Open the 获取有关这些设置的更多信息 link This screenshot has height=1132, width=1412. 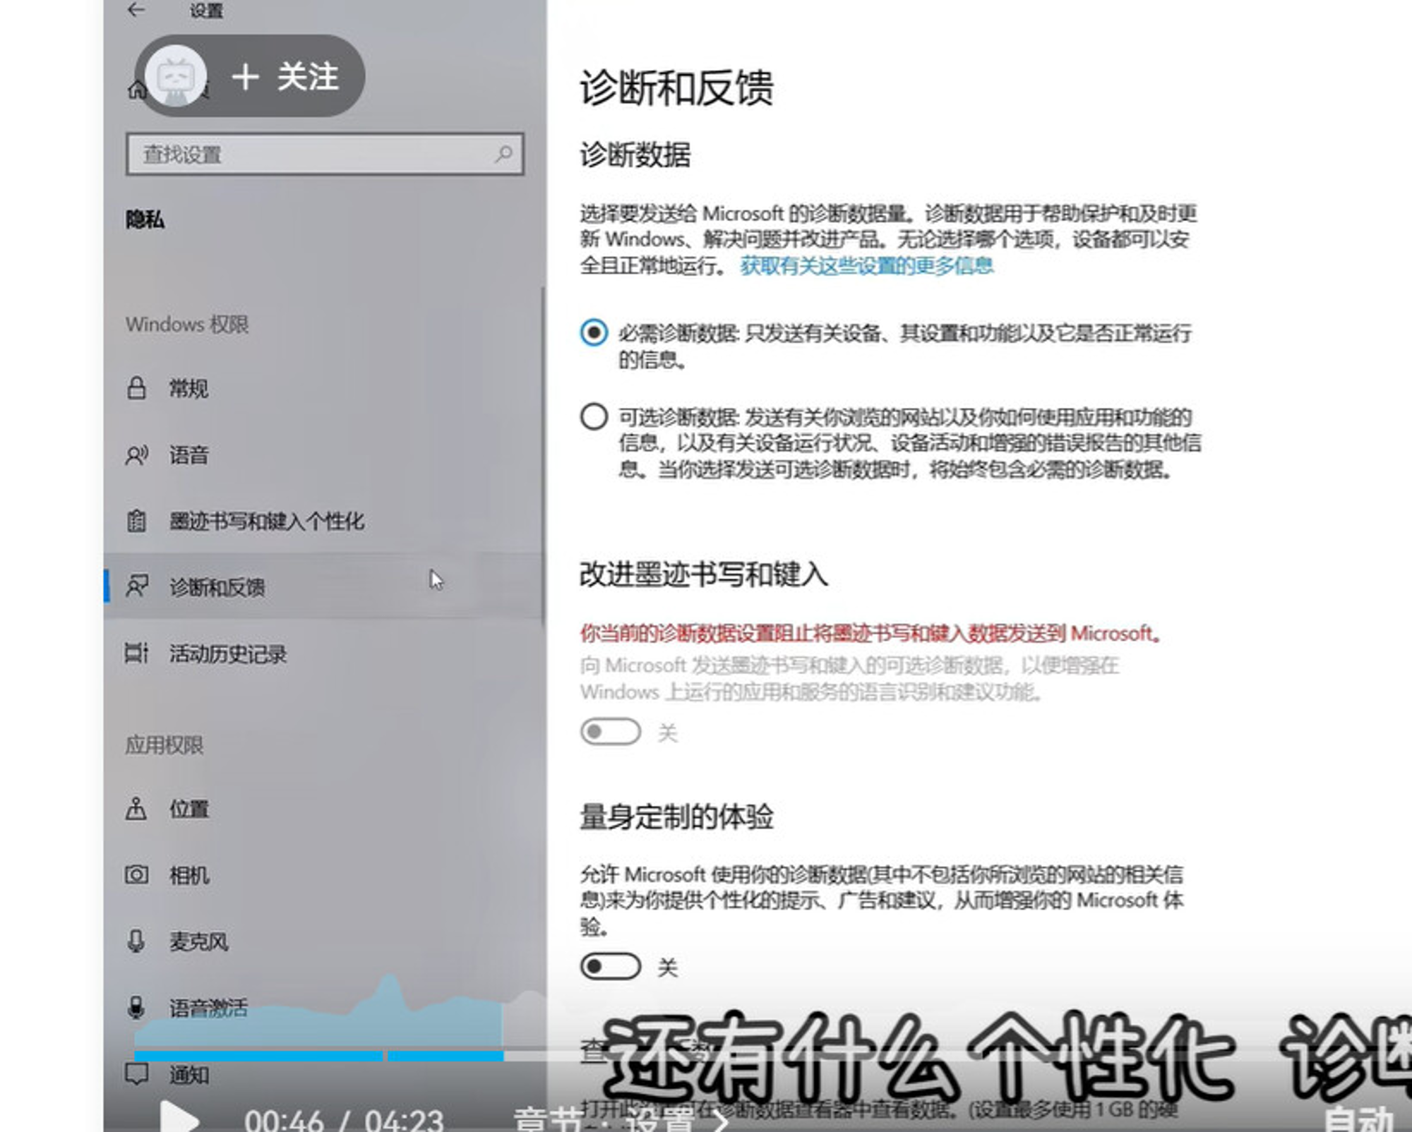pyautogui.click(x=866, y=265)
